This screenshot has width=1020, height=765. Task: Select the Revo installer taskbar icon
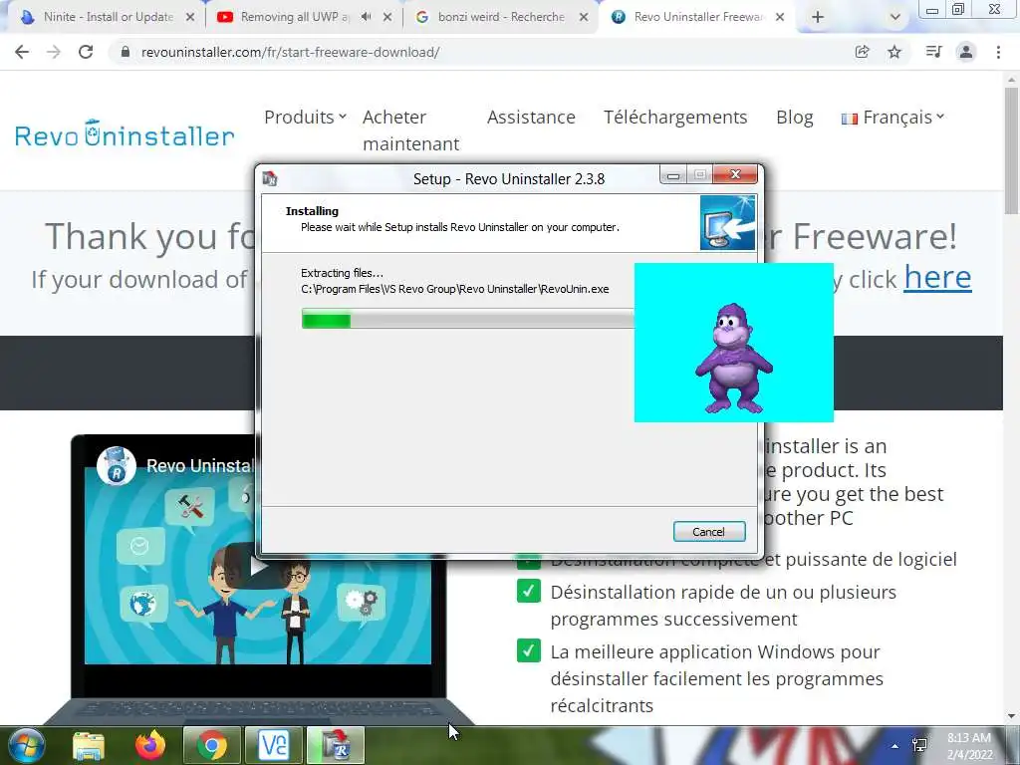click(336, 745)
